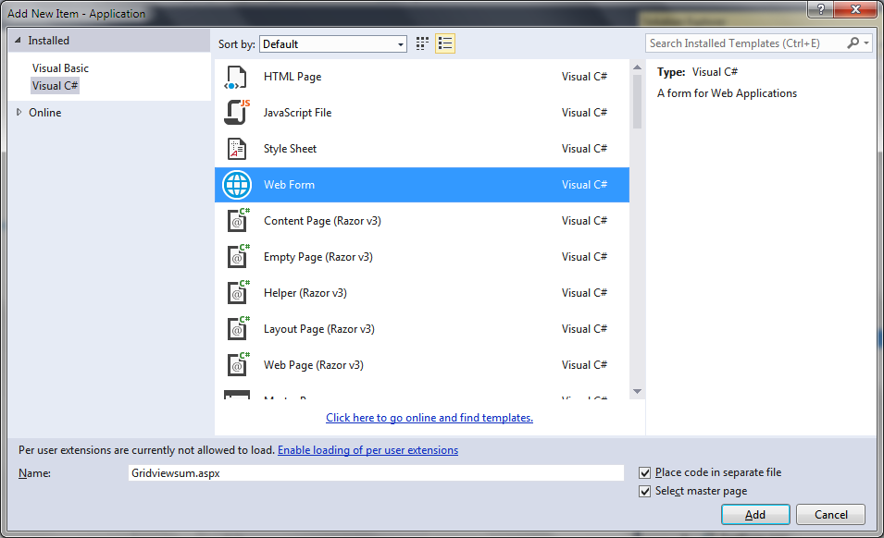
Task: Switch to medium icons list view
Action: 445,43
